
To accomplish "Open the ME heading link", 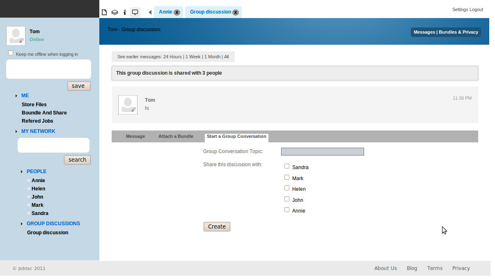I will [x=25, y=96].
